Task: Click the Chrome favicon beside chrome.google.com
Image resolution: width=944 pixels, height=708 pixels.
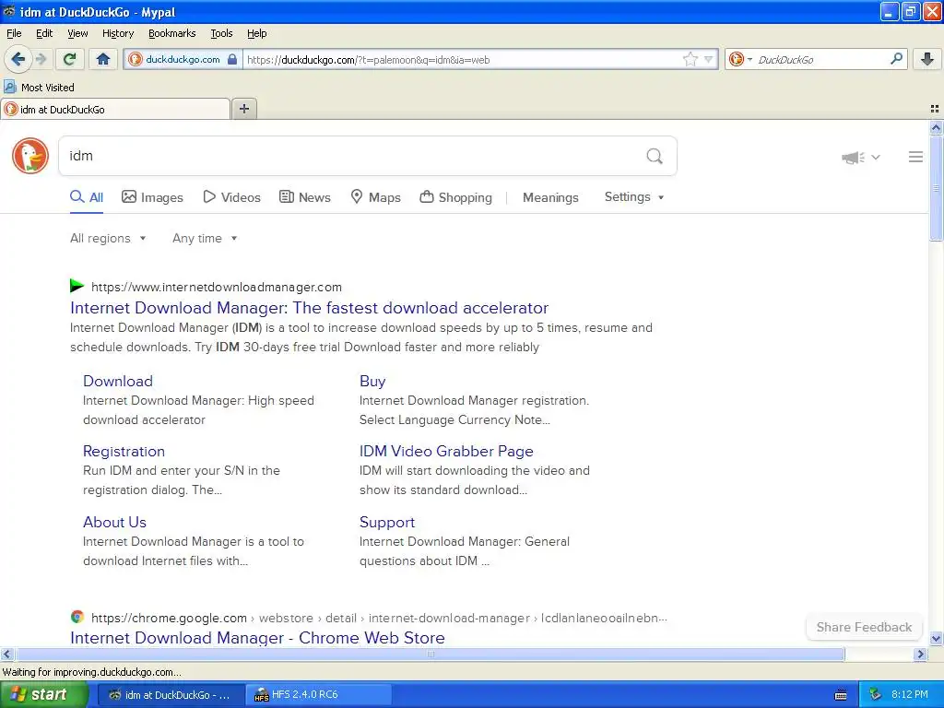Action: (77, 617)
